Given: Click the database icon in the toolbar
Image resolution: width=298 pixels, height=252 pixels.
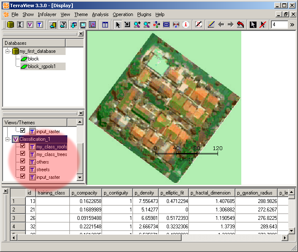Looking at the screenshot, I should [x=11, y=25].
